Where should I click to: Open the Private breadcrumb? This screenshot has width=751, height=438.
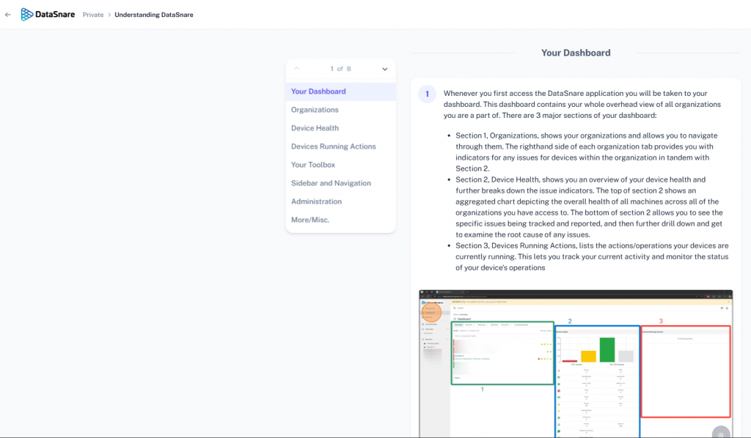coord(93,15)
